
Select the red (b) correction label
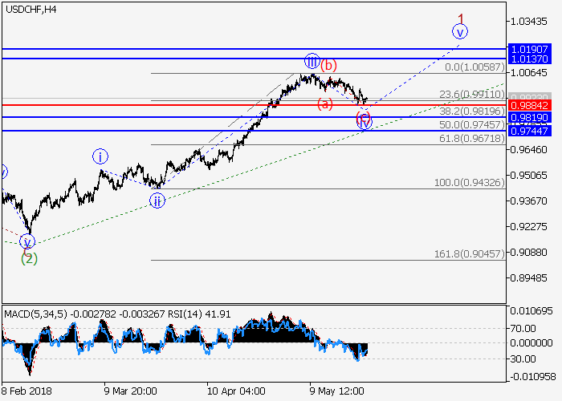click(329, 66)
